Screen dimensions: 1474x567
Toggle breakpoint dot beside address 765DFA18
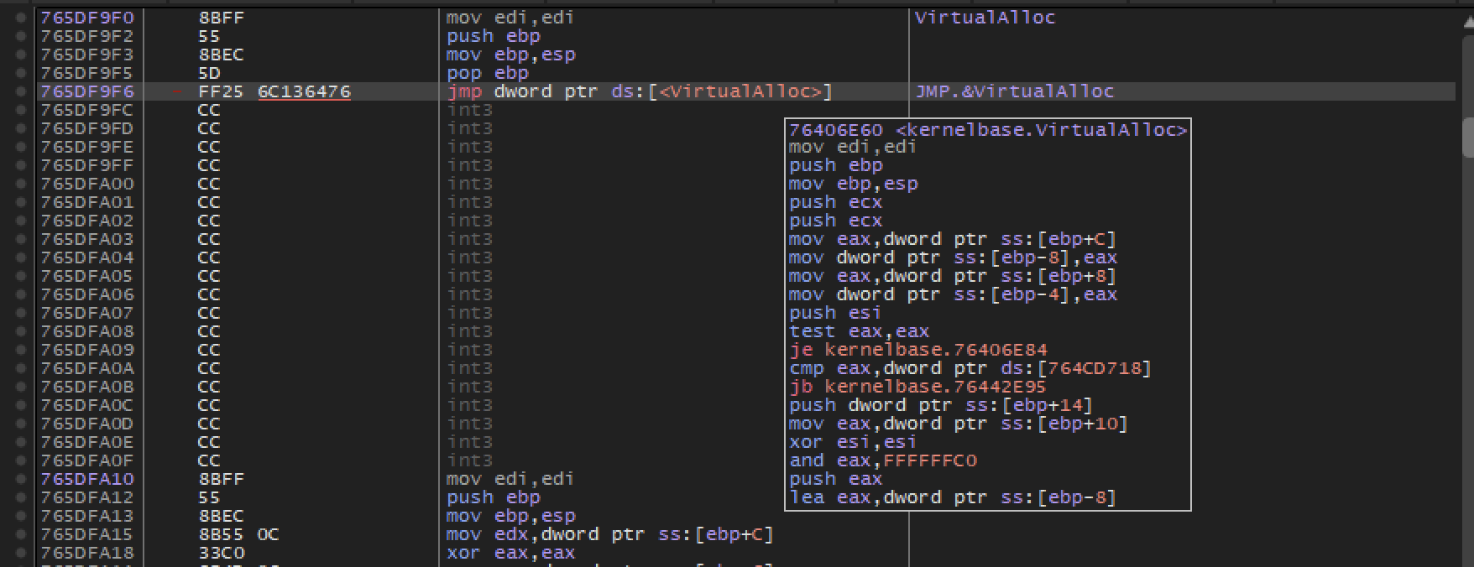[x=20, y=553]
